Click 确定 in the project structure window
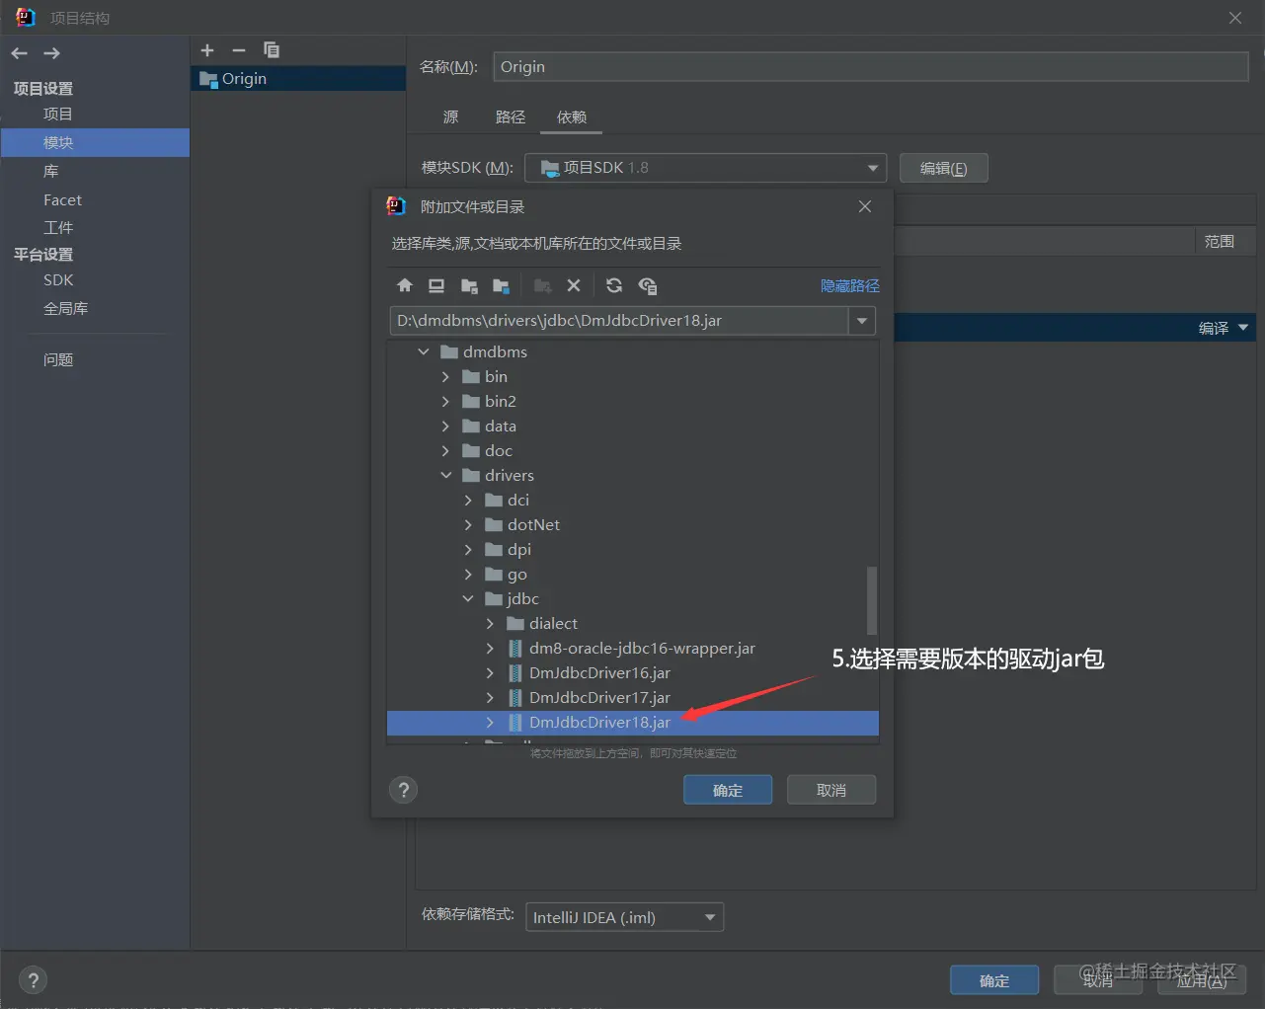The height and width of the screenshot is (1009, 1265). coord(994,980)
